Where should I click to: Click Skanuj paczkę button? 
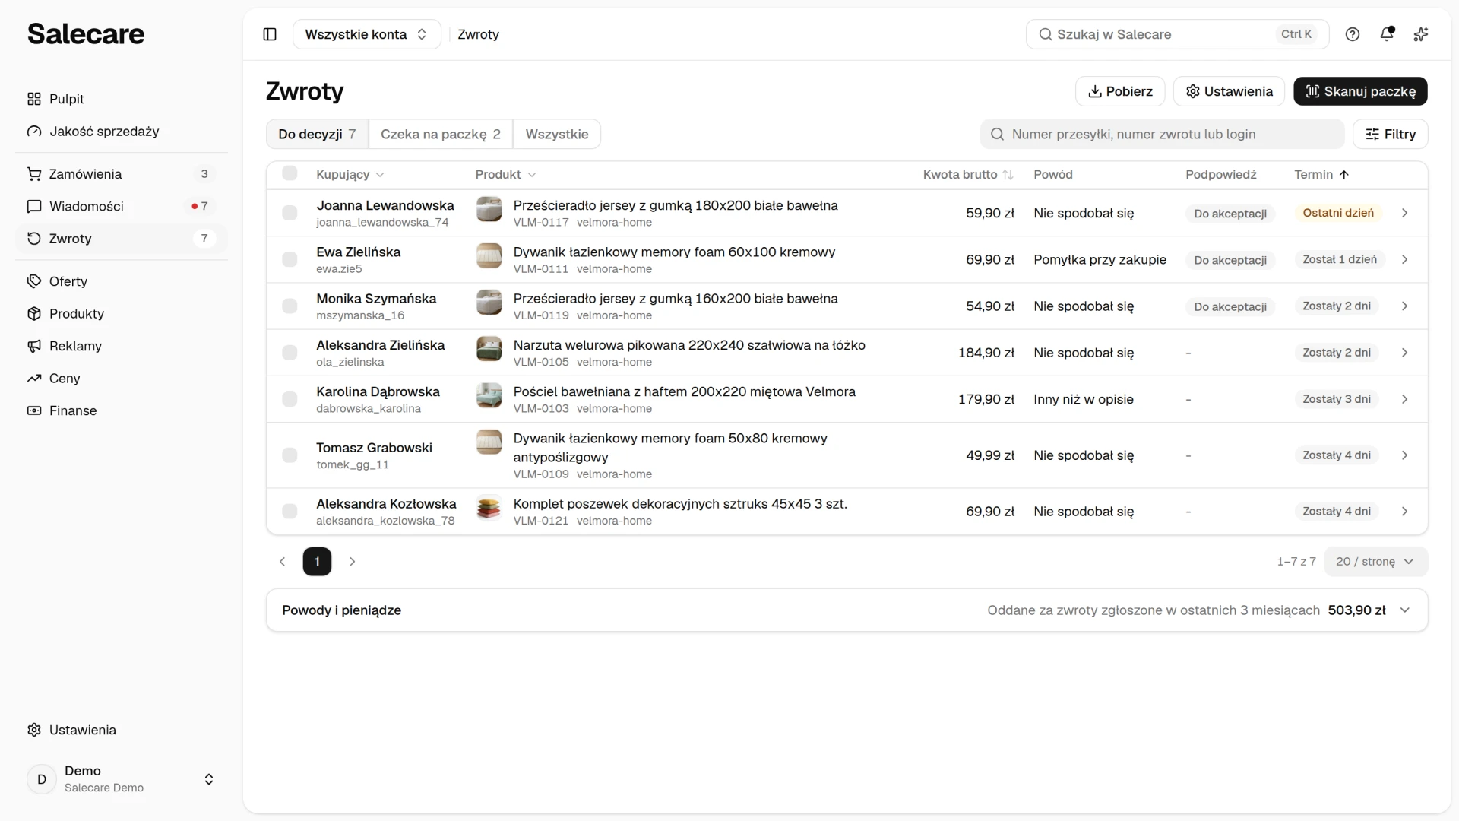(x=1360, y=91)
